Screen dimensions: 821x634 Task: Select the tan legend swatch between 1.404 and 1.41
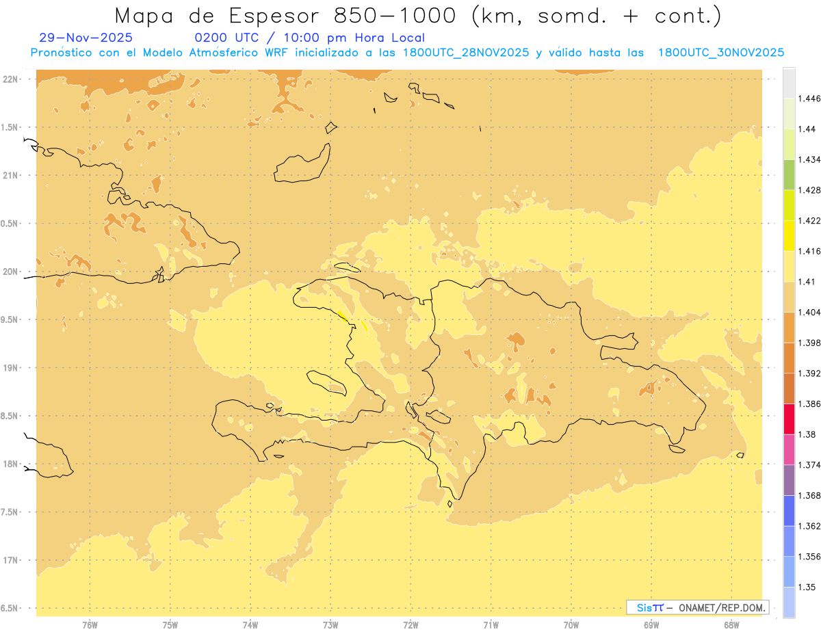tap(789, 297)
